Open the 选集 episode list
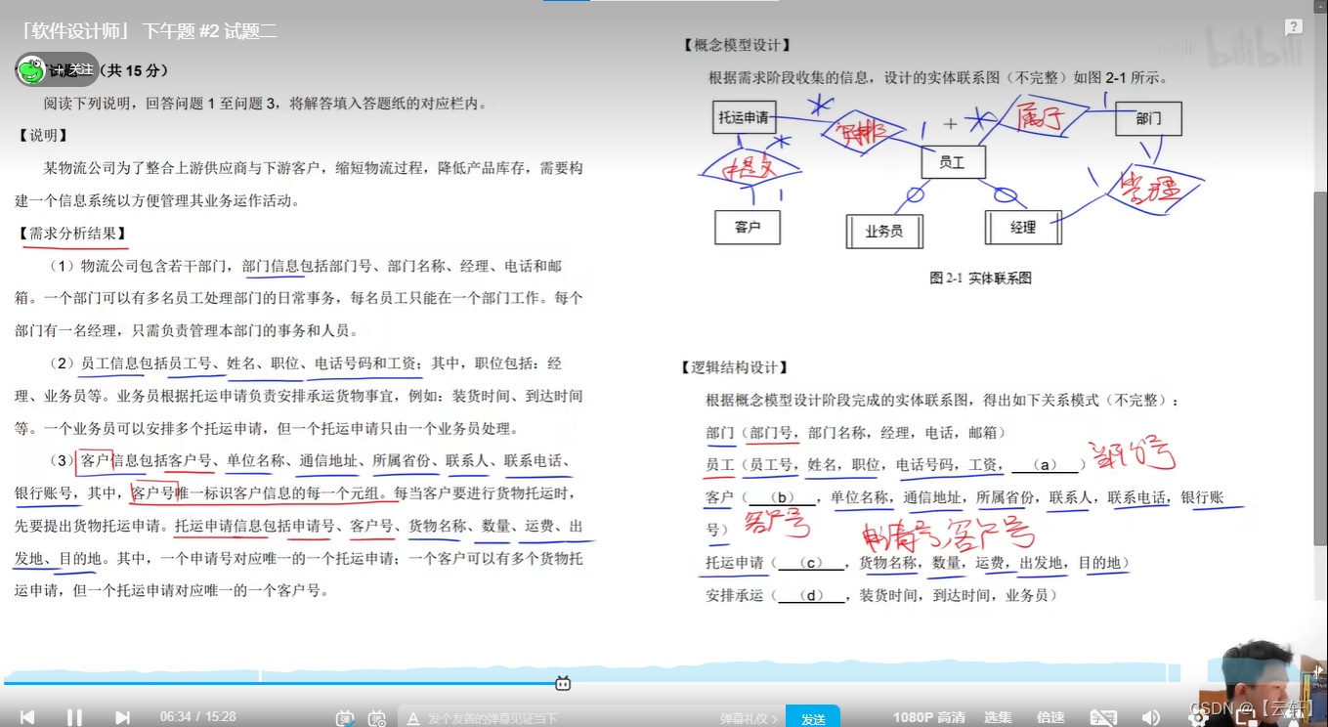 [x=997, y=717]
